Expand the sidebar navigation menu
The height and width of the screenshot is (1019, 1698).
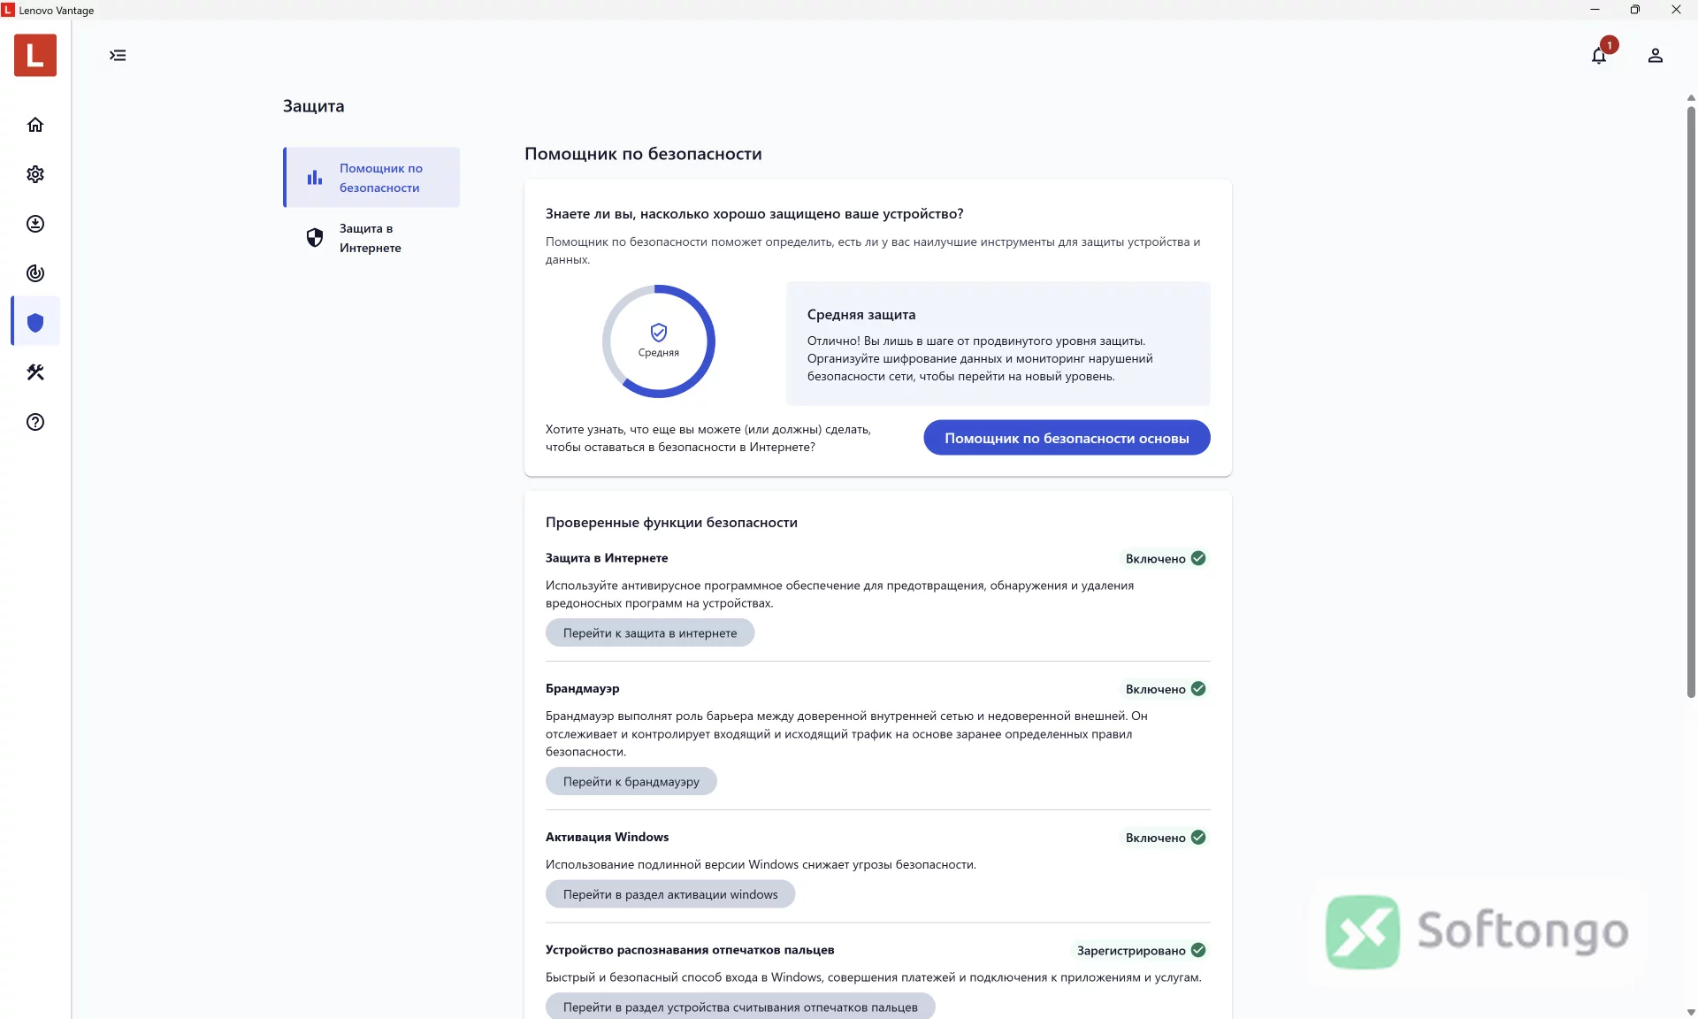click(x=118, y=56)
